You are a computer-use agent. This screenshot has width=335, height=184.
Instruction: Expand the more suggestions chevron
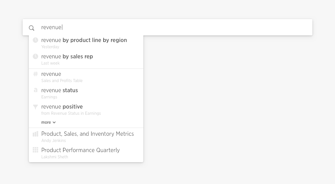[x=54, y=123]
